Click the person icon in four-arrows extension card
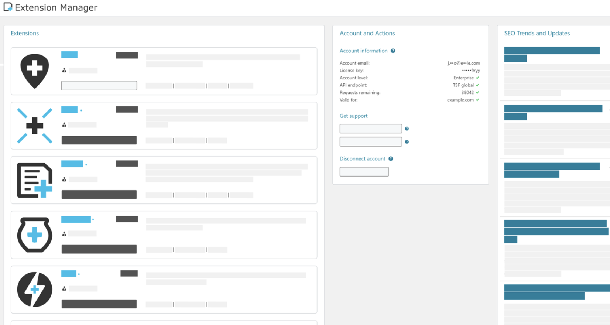This screenshot has width=610, height=325. (x=64, y=125)
